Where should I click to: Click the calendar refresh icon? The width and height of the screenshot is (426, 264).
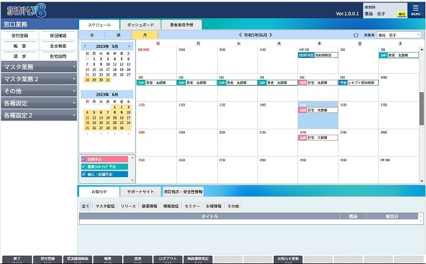356,35
